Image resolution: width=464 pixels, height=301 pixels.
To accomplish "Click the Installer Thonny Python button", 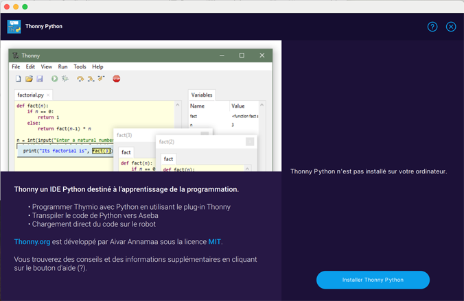I will click(x=373, y=280).
